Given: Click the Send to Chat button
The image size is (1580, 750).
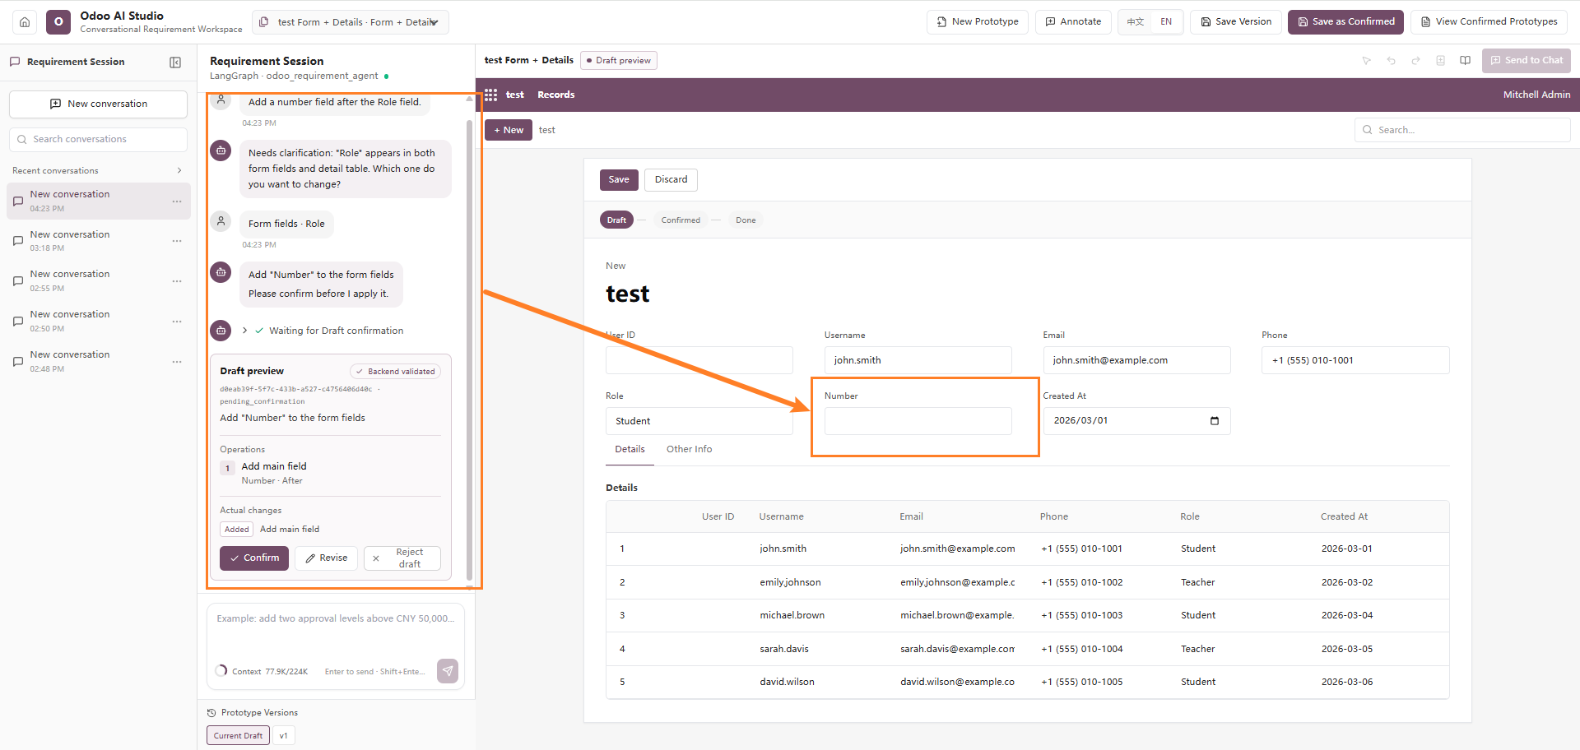Looking at the screenshot, I should click(x=1527, y=61).
